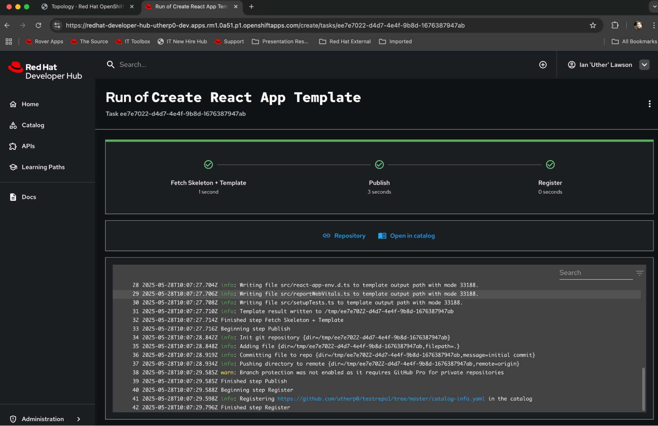
Task: Open Learning Paths in sidebar
Action: pos(43,167)
